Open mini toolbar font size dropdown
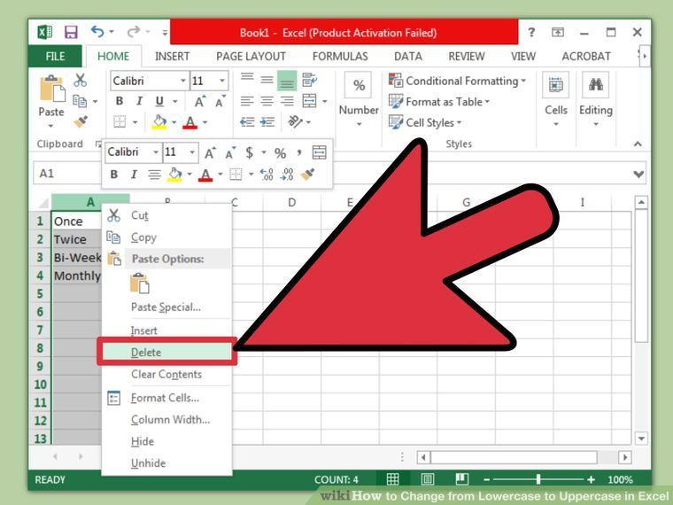 pos(192,152)
